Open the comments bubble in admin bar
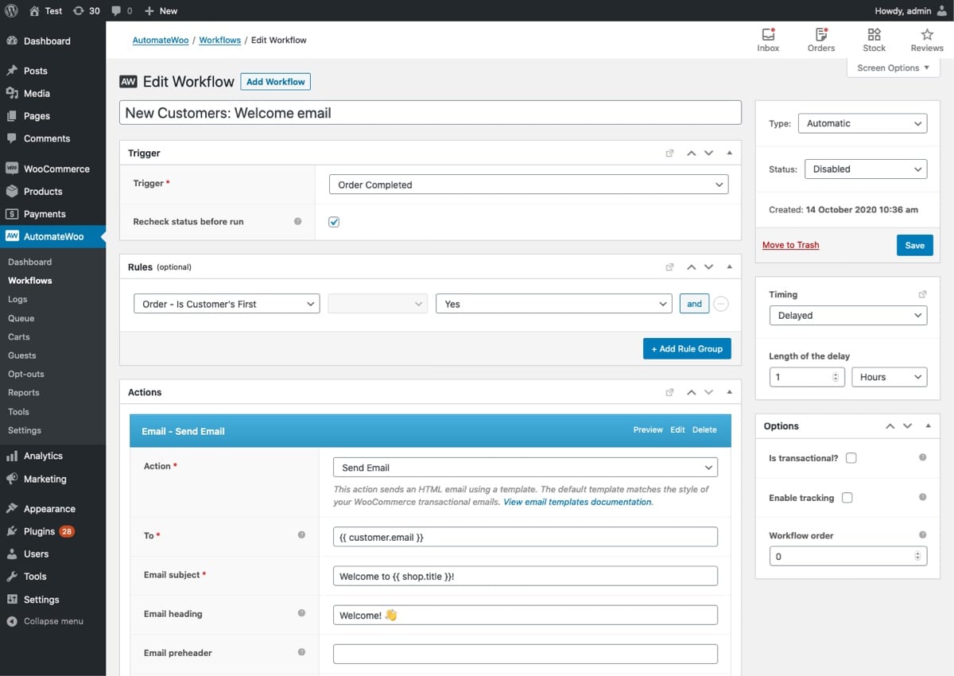The image size is (954, 676). point(122,11)
